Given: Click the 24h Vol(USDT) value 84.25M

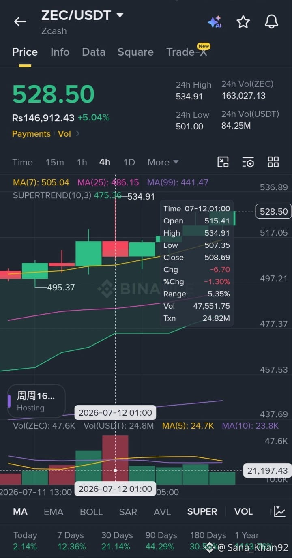Looking at the screenshot, I should pos(236,126).
